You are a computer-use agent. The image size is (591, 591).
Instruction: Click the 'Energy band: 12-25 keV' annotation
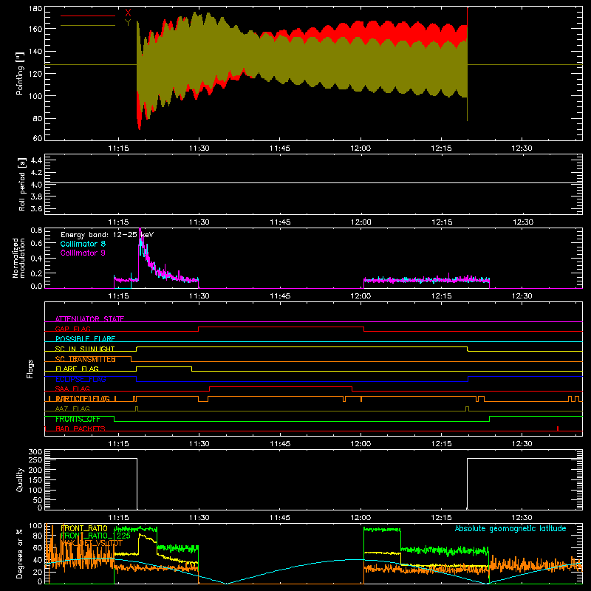(x=107, y=235)
